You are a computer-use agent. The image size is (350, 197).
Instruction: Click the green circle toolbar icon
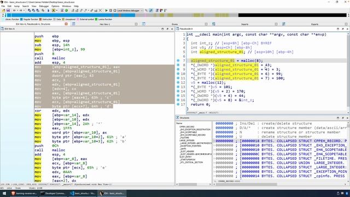click(66, 10)
